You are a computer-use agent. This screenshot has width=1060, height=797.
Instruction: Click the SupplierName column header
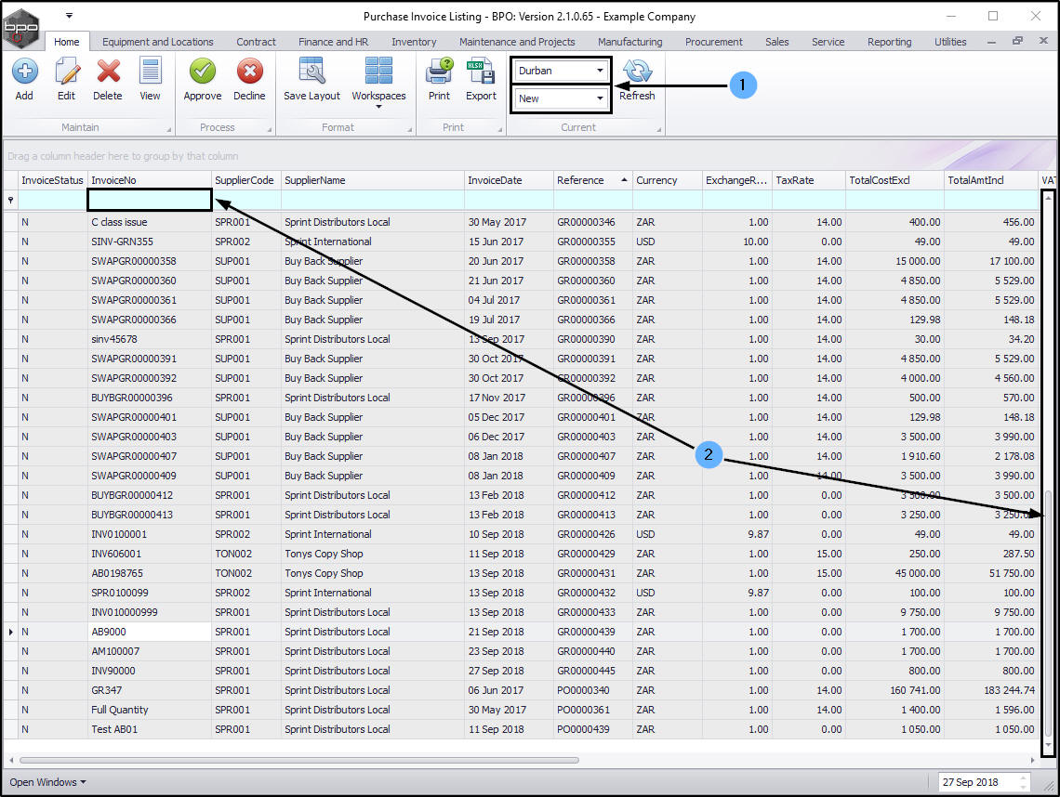(314, 180)
